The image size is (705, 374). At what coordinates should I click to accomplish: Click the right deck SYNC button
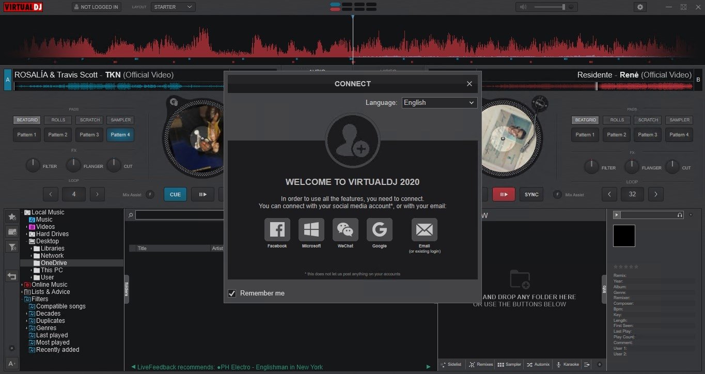coord(531,194)
